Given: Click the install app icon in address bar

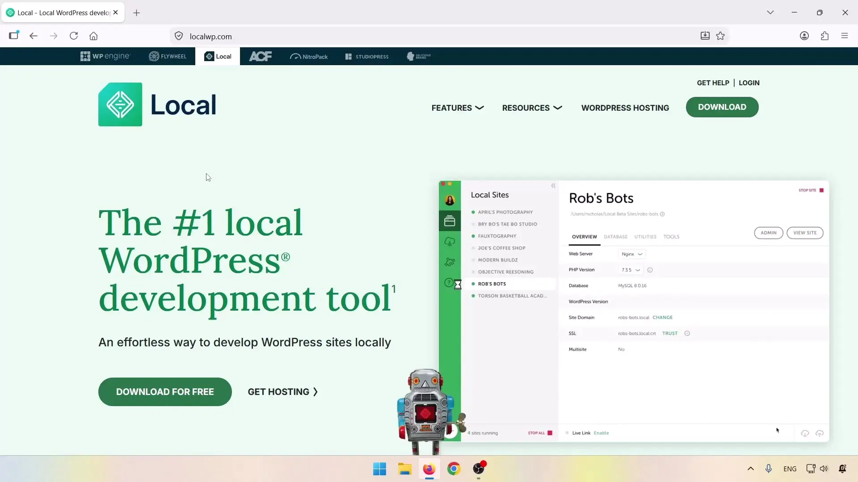Looking at the screenshot, I should pyautogui.click(x=705, y=36).
